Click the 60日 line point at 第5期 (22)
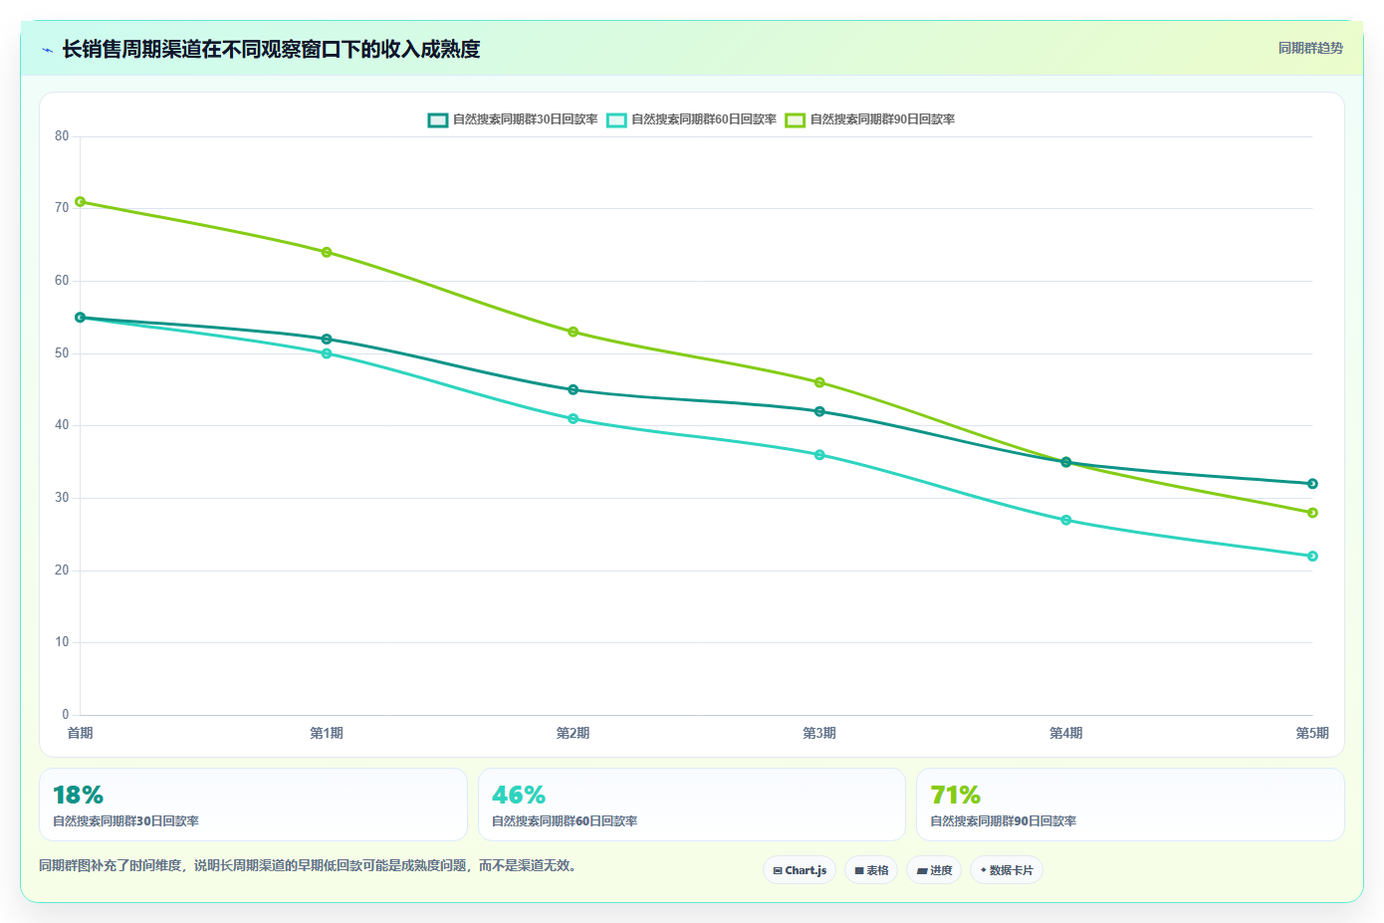The image size is (1384, 923). tap(1312, 557)
